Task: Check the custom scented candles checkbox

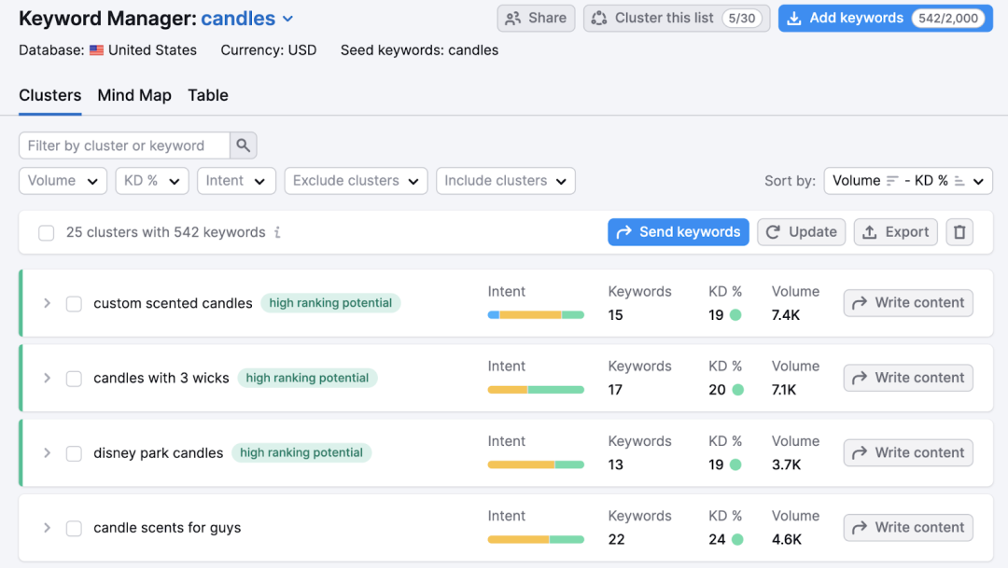Action: [x=74, y=303]
